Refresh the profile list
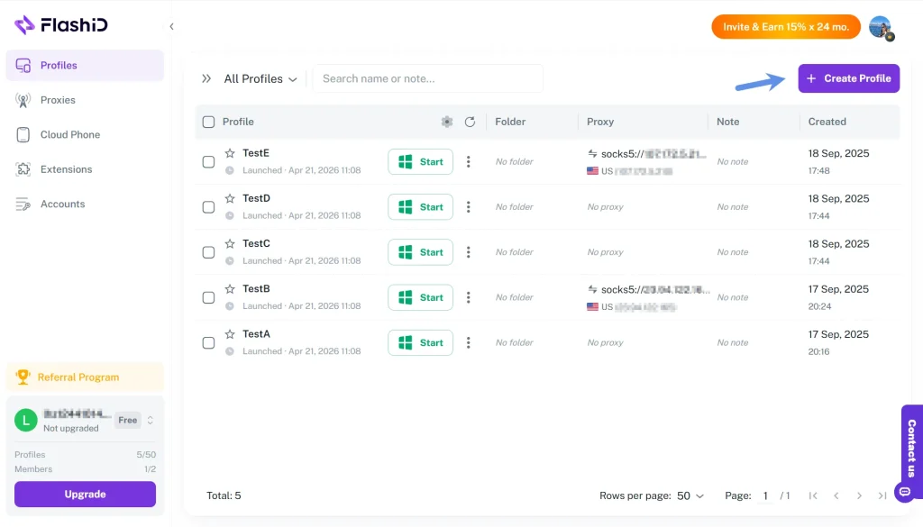This screenshot has width=923, height=527. [x=470, y=122]
